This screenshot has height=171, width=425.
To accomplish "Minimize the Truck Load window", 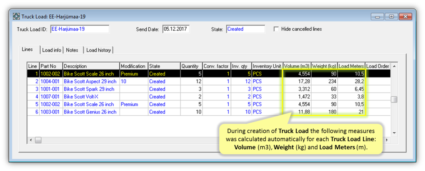I will 378,17.
